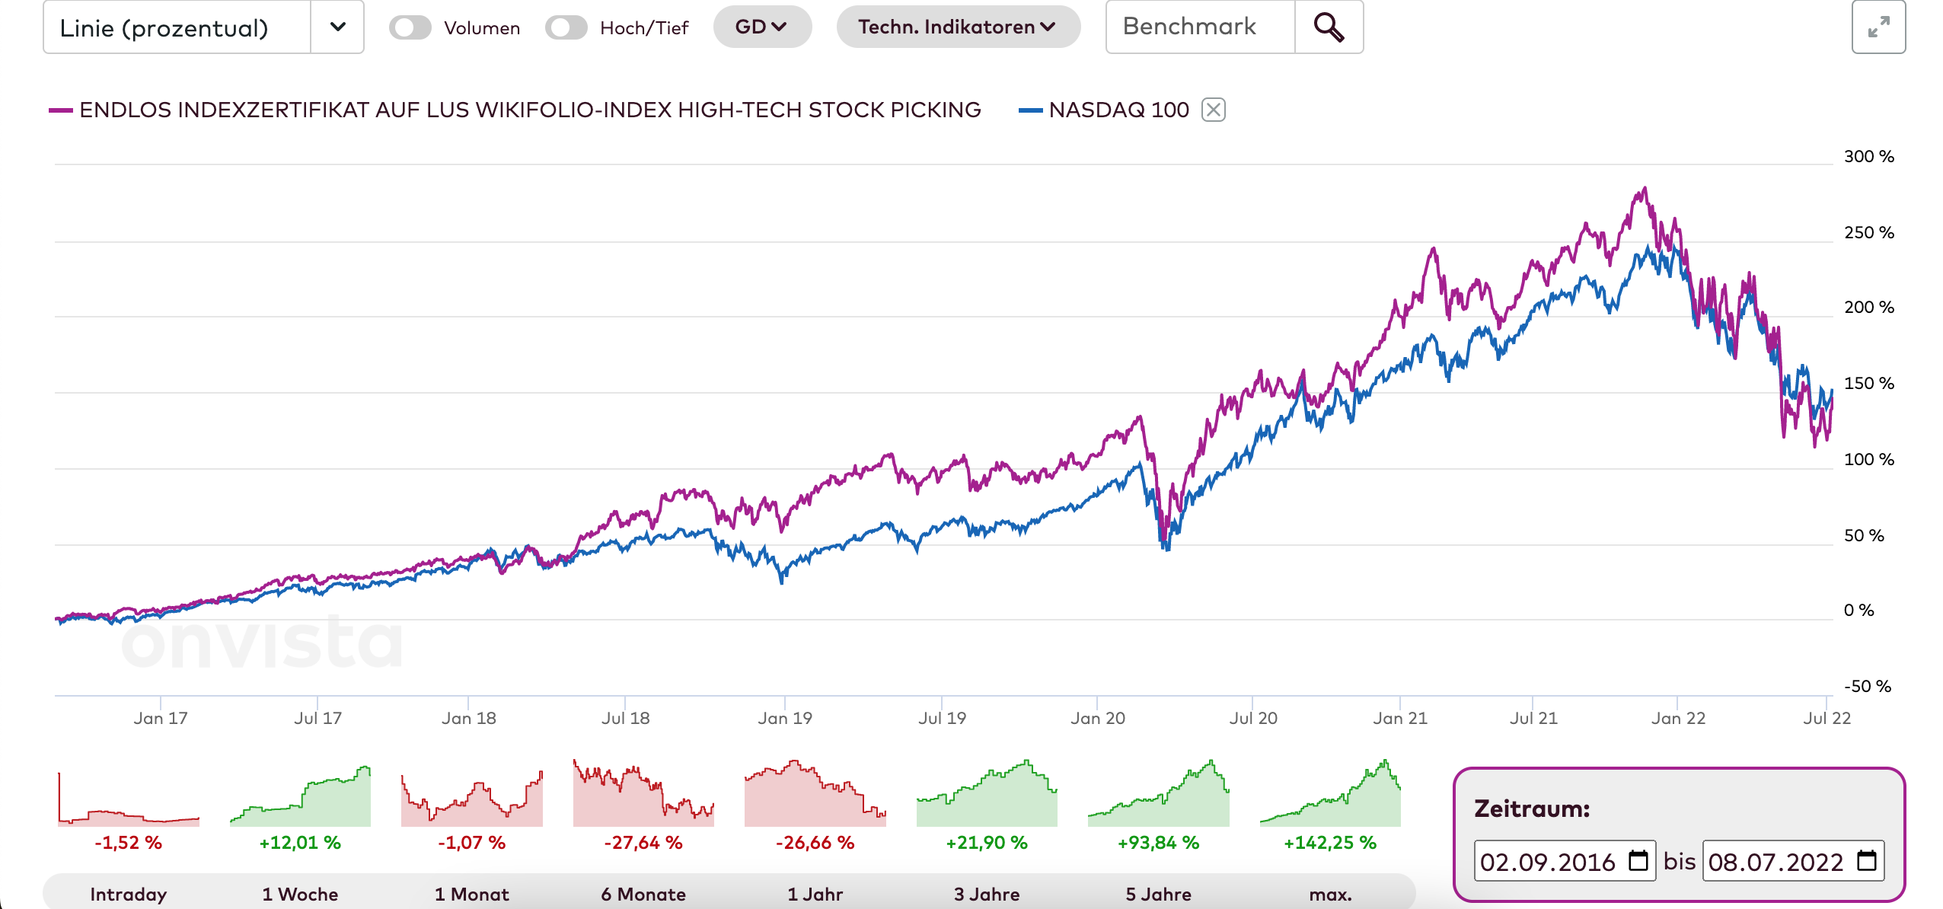
Task: Click the purple wikifolio legend color marker
Action: 60,110
